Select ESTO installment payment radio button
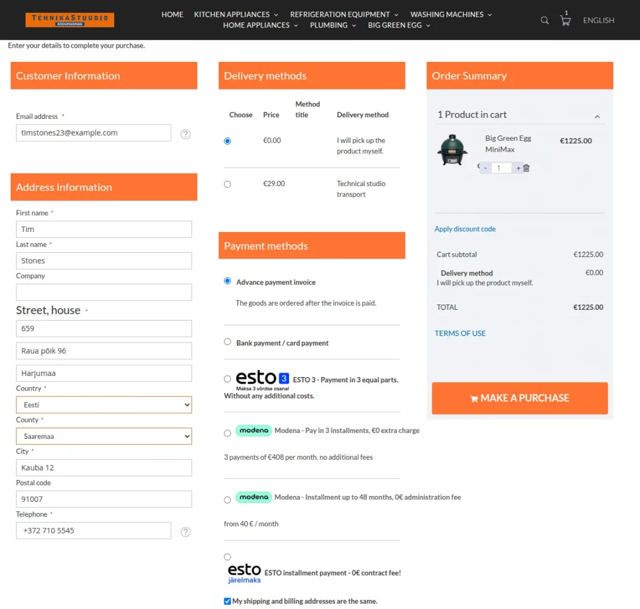This screenshot has height=609, width=640. tap(227, 557)
